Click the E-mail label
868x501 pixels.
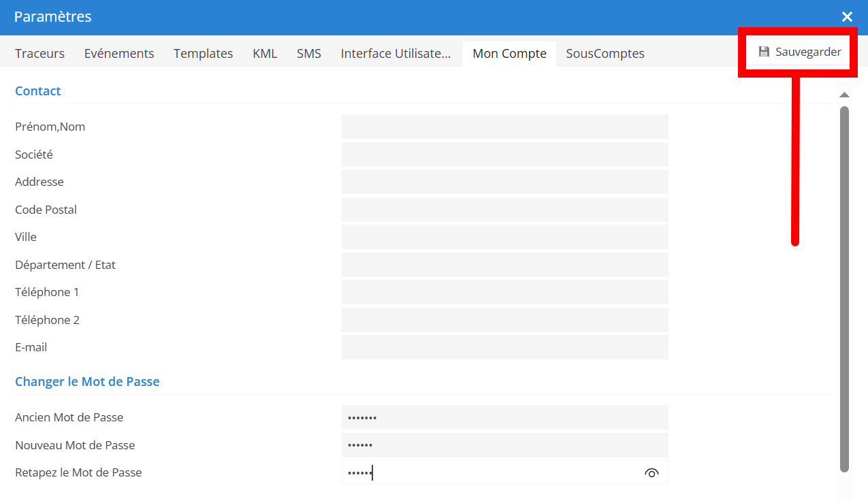tap(31, 347)
